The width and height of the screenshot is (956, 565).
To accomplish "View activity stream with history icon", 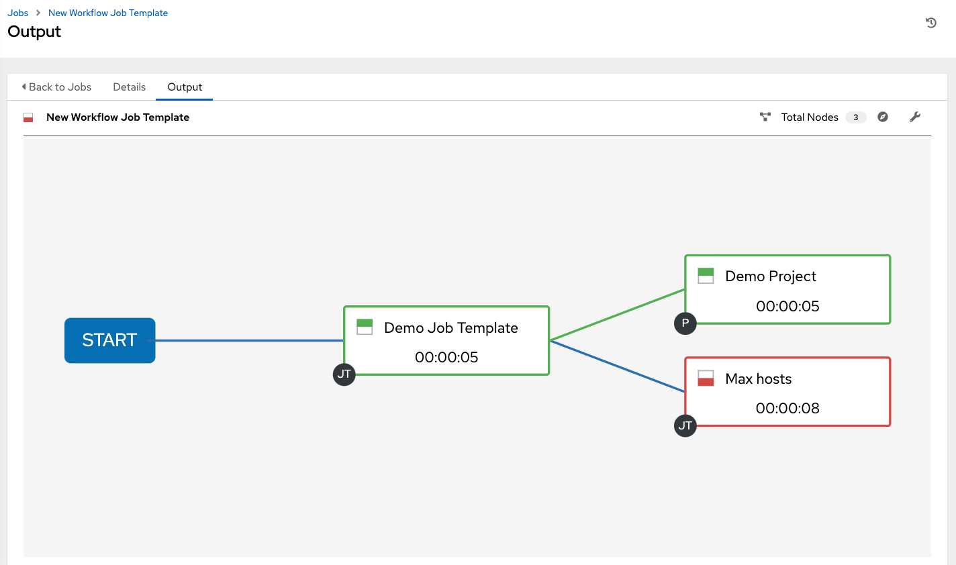I will click(x=930, y=22).
